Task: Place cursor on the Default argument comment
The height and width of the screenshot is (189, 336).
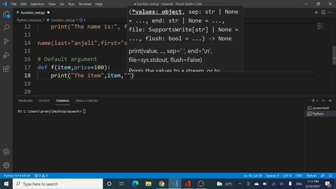Action: pos(67,59)
